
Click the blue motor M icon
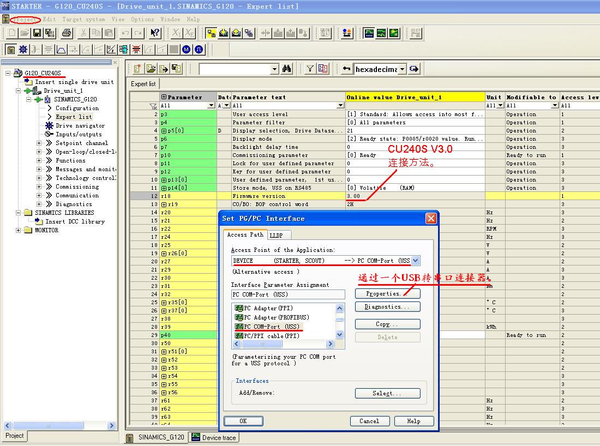point(186,49)
